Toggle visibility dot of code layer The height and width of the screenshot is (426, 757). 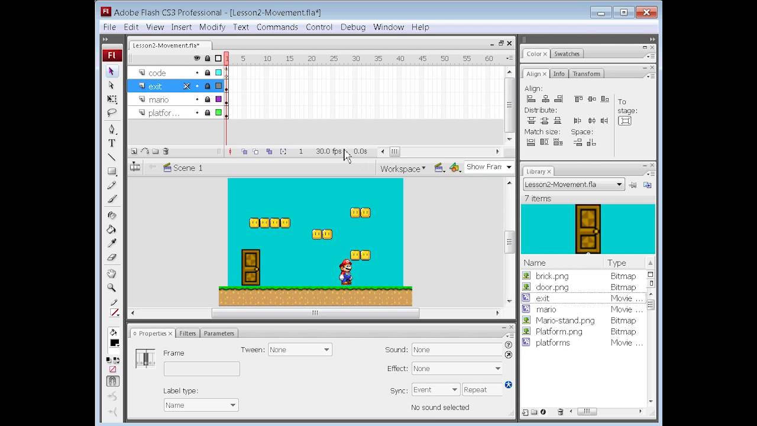(197, 73)
